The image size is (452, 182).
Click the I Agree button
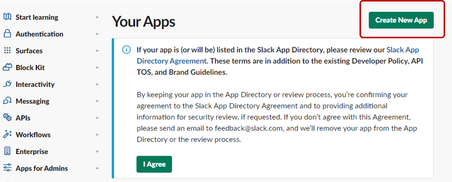pos(154,164)
